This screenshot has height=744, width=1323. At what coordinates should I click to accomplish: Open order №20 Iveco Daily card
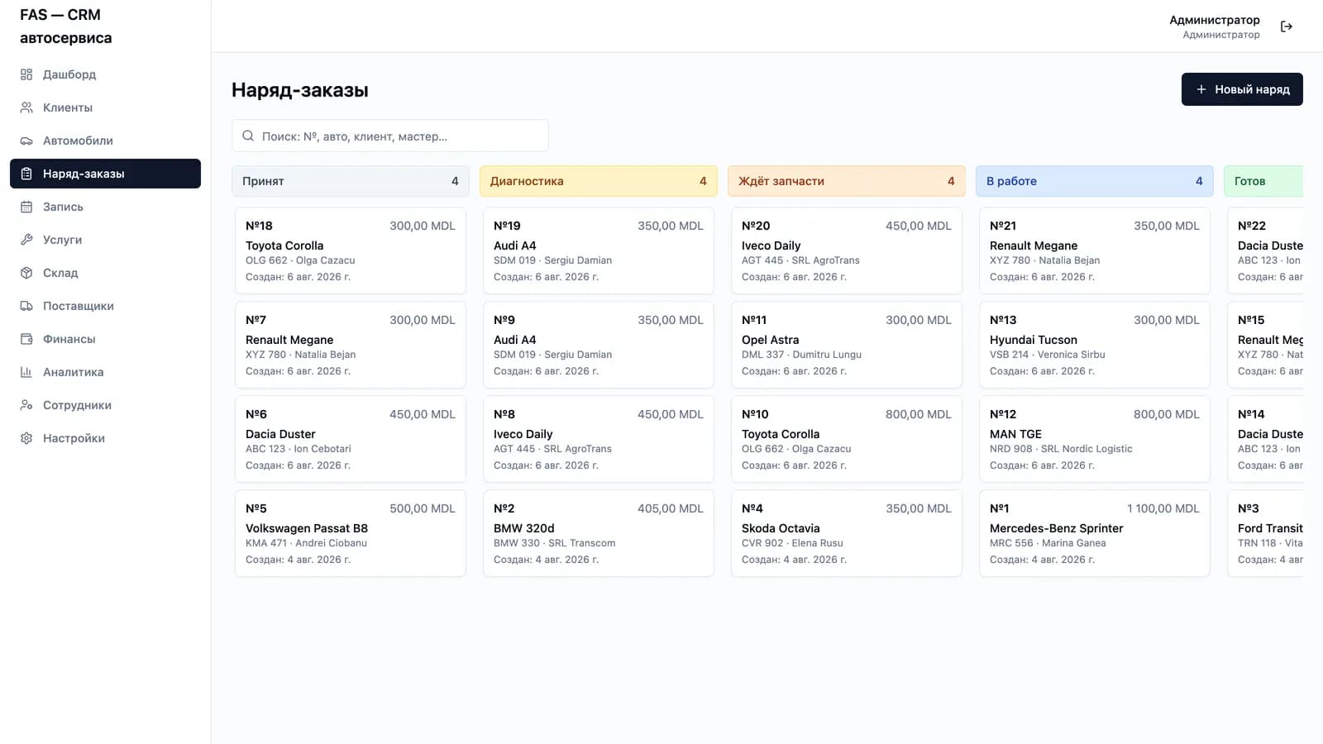pos(847,250)
